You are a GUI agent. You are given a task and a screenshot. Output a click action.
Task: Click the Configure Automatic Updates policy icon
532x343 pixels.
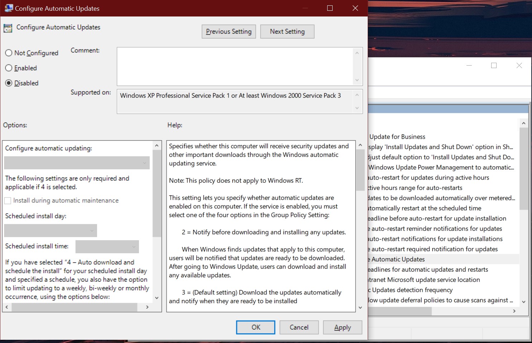pyautogui.click(x=8, y=28)
